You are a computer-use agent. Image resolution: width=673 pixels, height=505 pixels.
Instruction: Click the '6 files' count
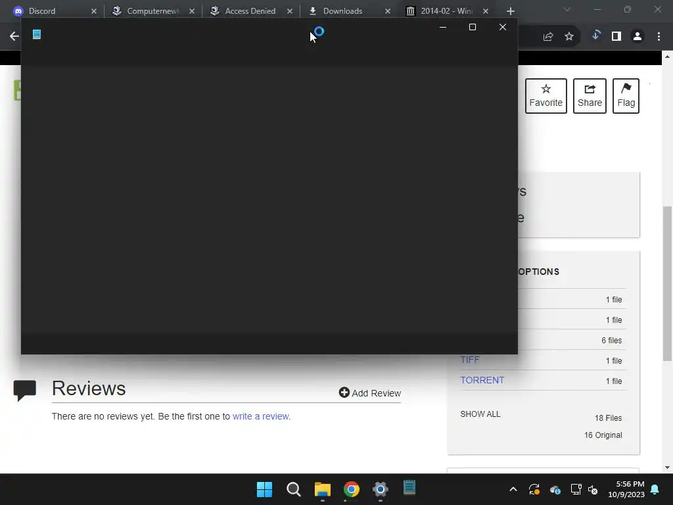pos(612,340)
